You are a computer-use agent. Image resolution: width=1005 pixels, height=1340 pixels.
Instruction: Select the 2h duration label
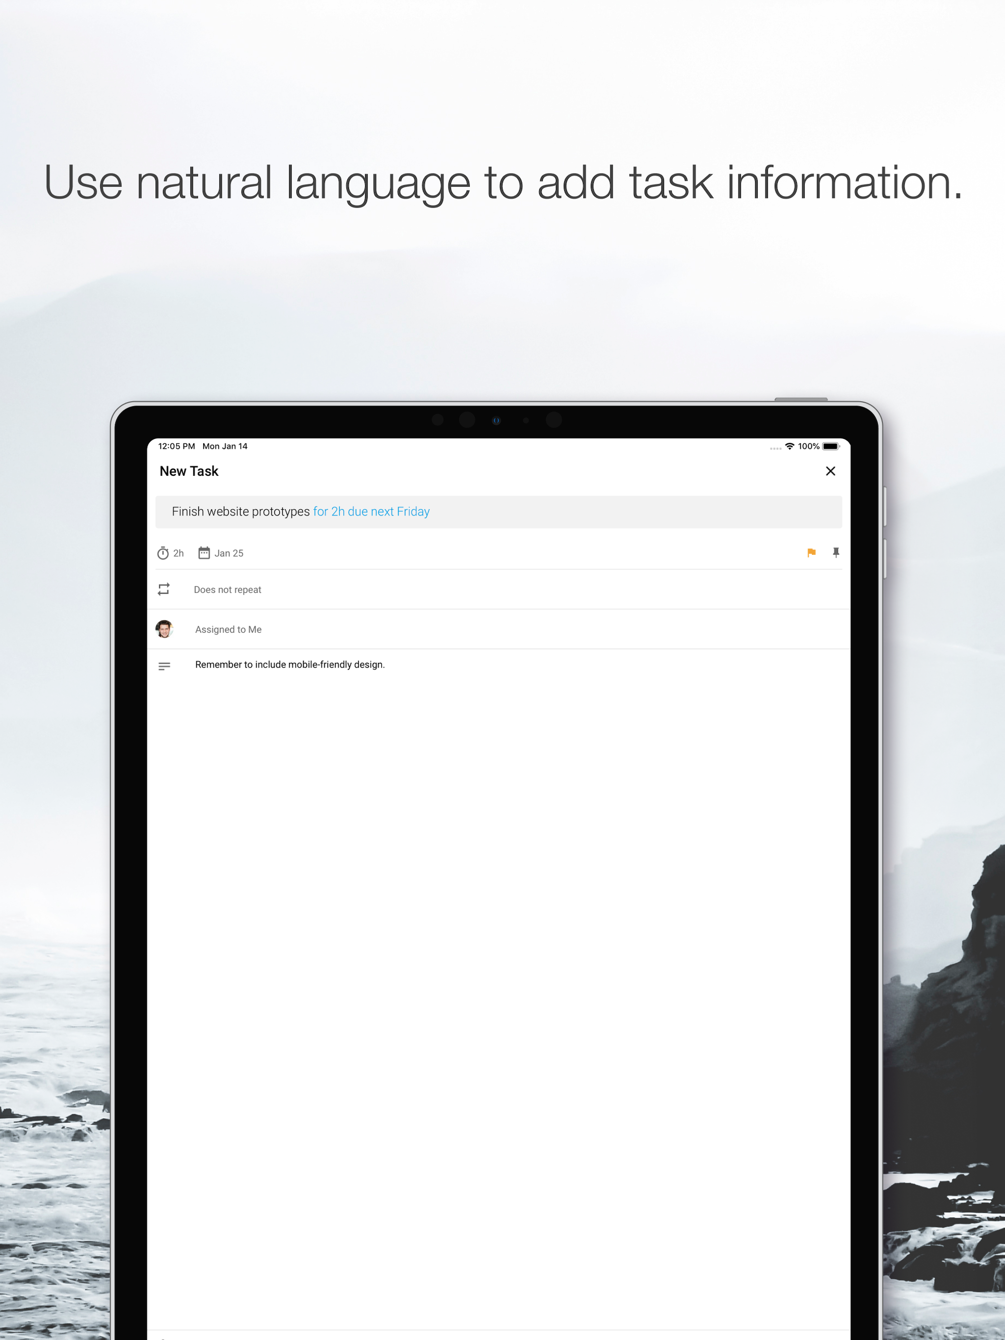pos(178,553)
